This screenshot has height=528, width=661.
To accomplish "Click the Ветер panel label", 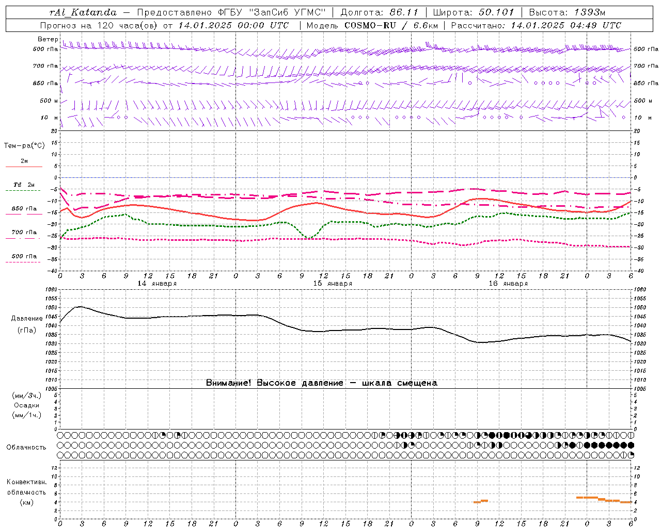I will pyautogui.click(x=48, y=39).
